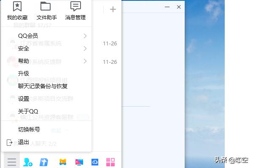Image resolution: width=253 pixels, height=168 pixels.
Task: Click the add friend icon
Action: pos(28,162)
